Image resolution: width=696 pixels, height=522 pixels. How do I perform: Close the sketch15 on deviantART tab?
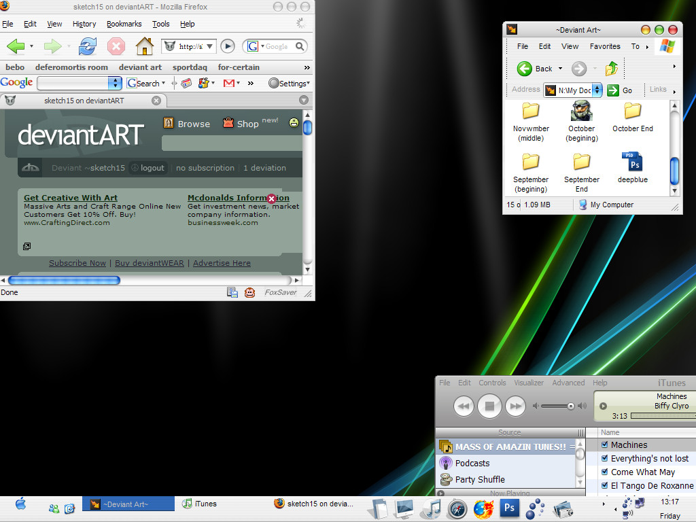pyautogui.click(x=156, y=101)
